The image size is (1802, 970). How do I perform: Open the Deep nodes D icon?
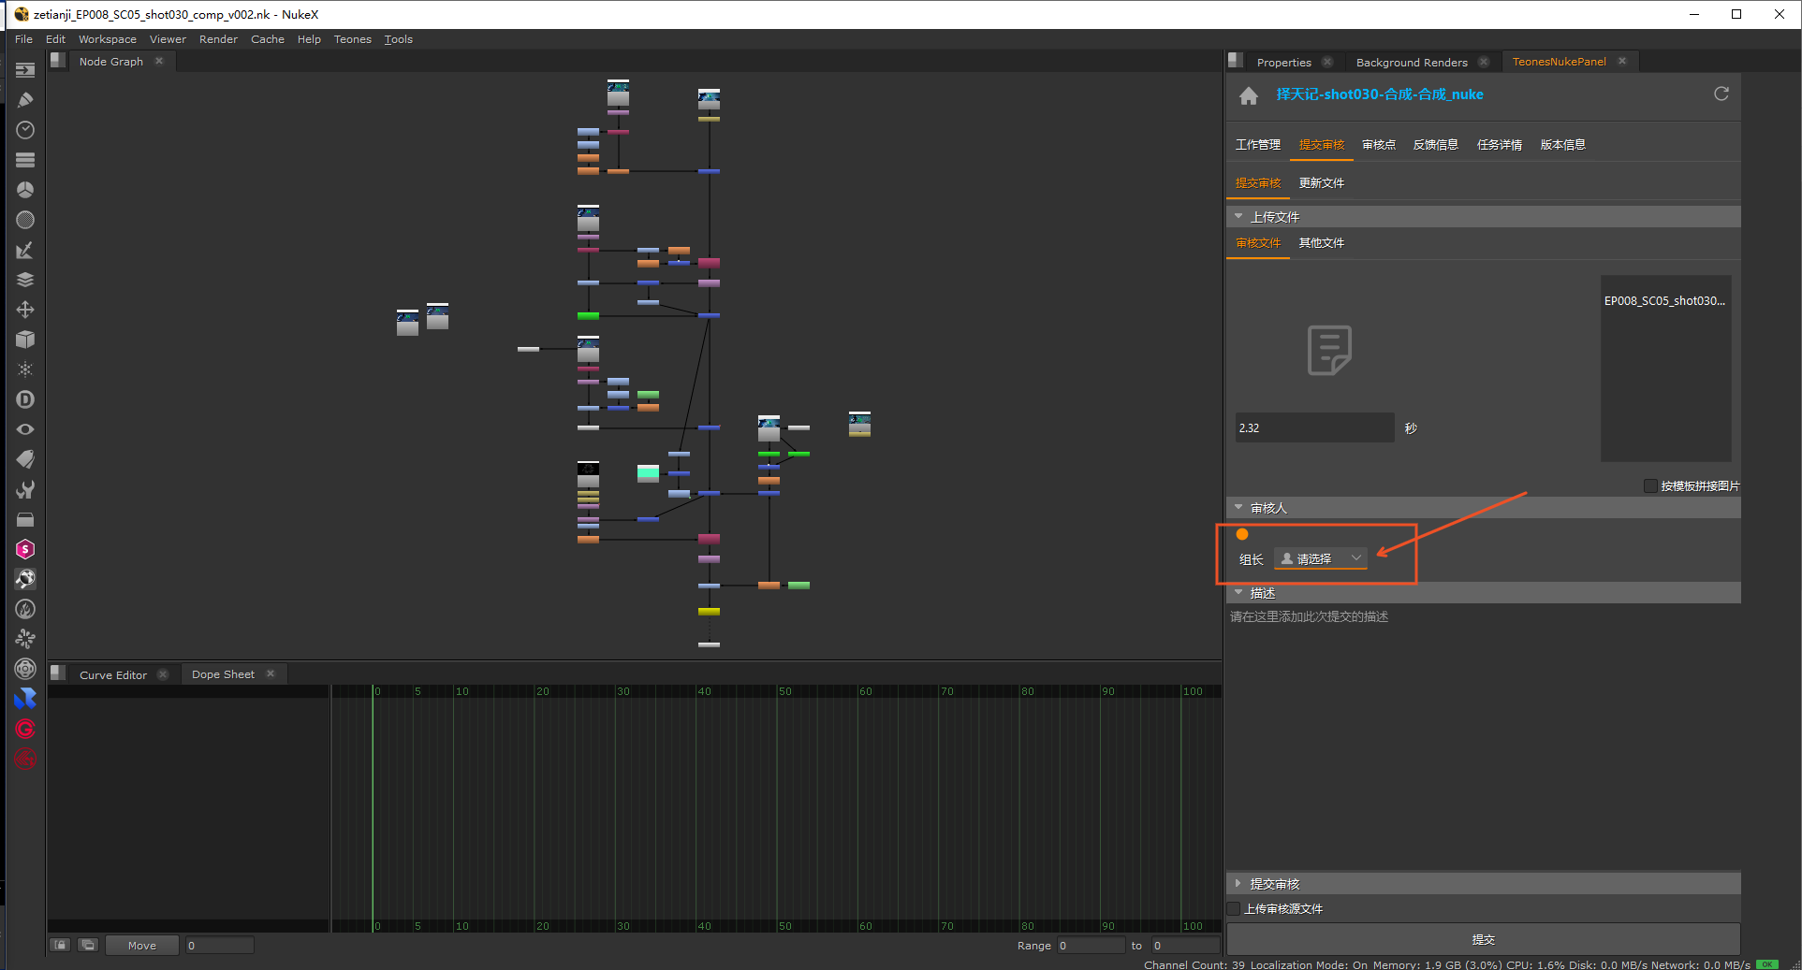[x=25, y=399]
